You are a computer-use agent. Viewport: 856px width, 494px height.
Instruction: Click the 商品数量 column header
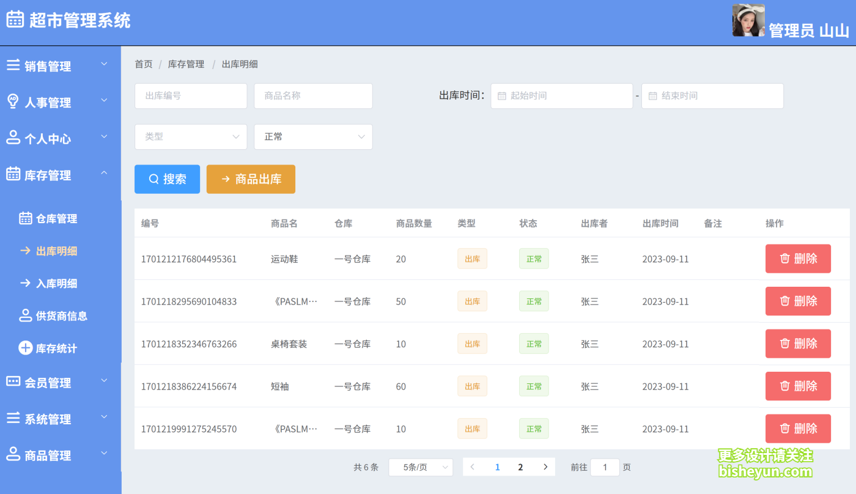(414, 224)
